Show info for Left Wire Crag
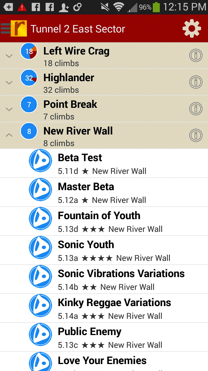208x371 pixels. pyautogui.click(x=196, y=55)
